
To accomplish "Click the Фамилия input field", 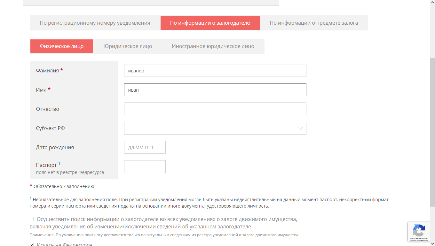I will (215, 70).
